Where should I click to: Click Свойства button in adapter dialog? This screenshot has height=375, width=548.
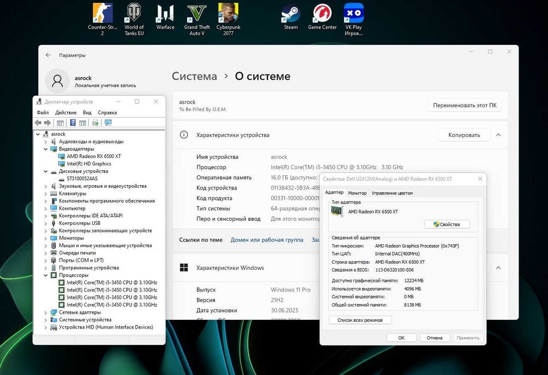click(447, 224)
